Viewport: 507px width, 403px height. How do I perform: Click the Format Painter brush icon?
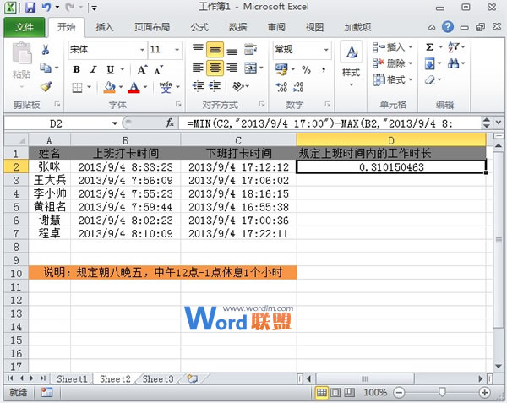pyautogui.click(x=46, y=86)
